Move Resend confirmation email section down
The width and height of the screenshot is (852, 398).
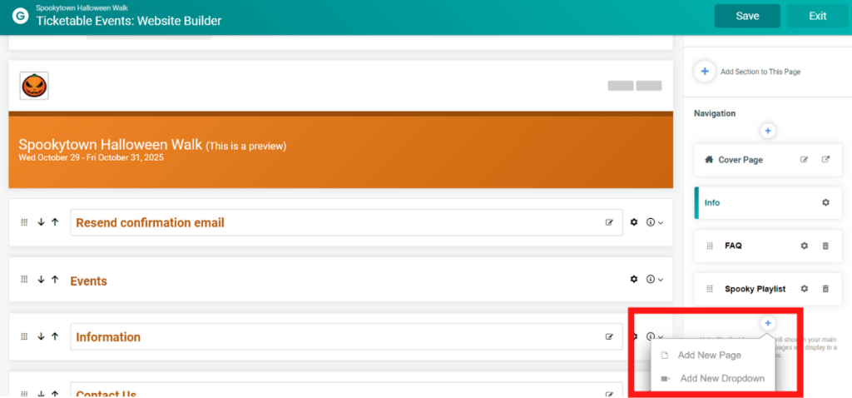click(41, 222)
